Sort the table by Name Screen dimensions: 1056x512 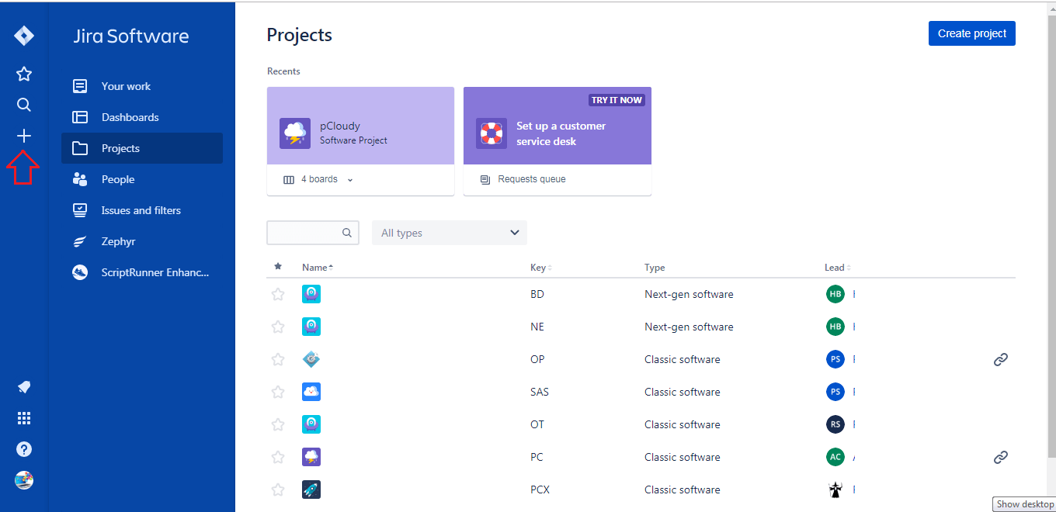(x=318, y=268)
